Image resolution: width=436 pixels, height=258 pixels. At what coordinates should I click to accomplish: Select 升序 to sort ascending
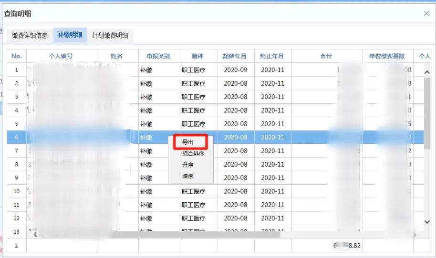(x=187, y=165)
